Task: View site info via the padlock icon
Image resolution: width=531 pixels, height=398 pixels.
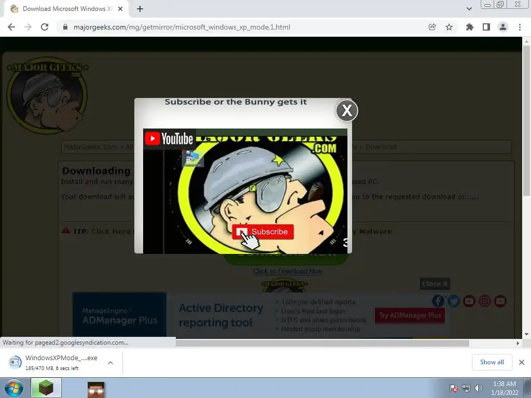Action: [65, 27]
